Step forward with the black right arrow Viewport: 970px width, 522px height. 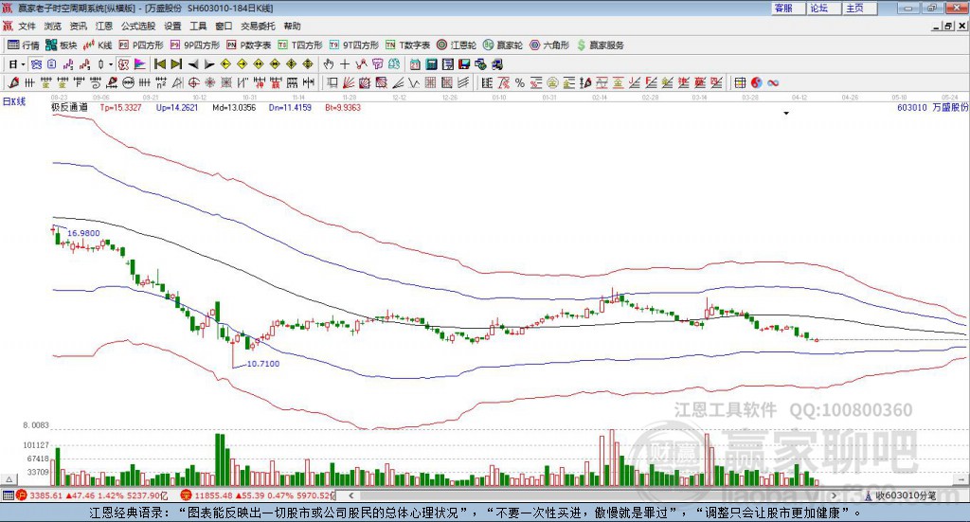[209, 64]
